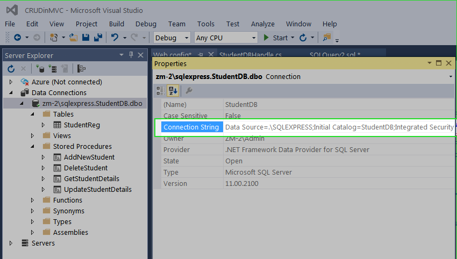
Task: Open the Analyze menu
Action: (x=262, y=24)
